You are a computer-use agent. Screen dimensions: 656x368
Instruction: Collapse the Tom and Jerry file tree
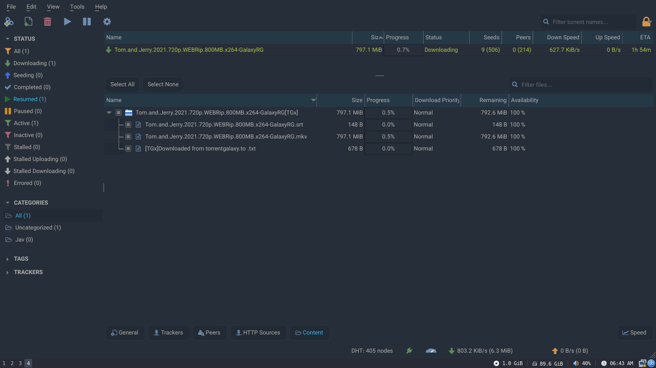click(109, 112)
